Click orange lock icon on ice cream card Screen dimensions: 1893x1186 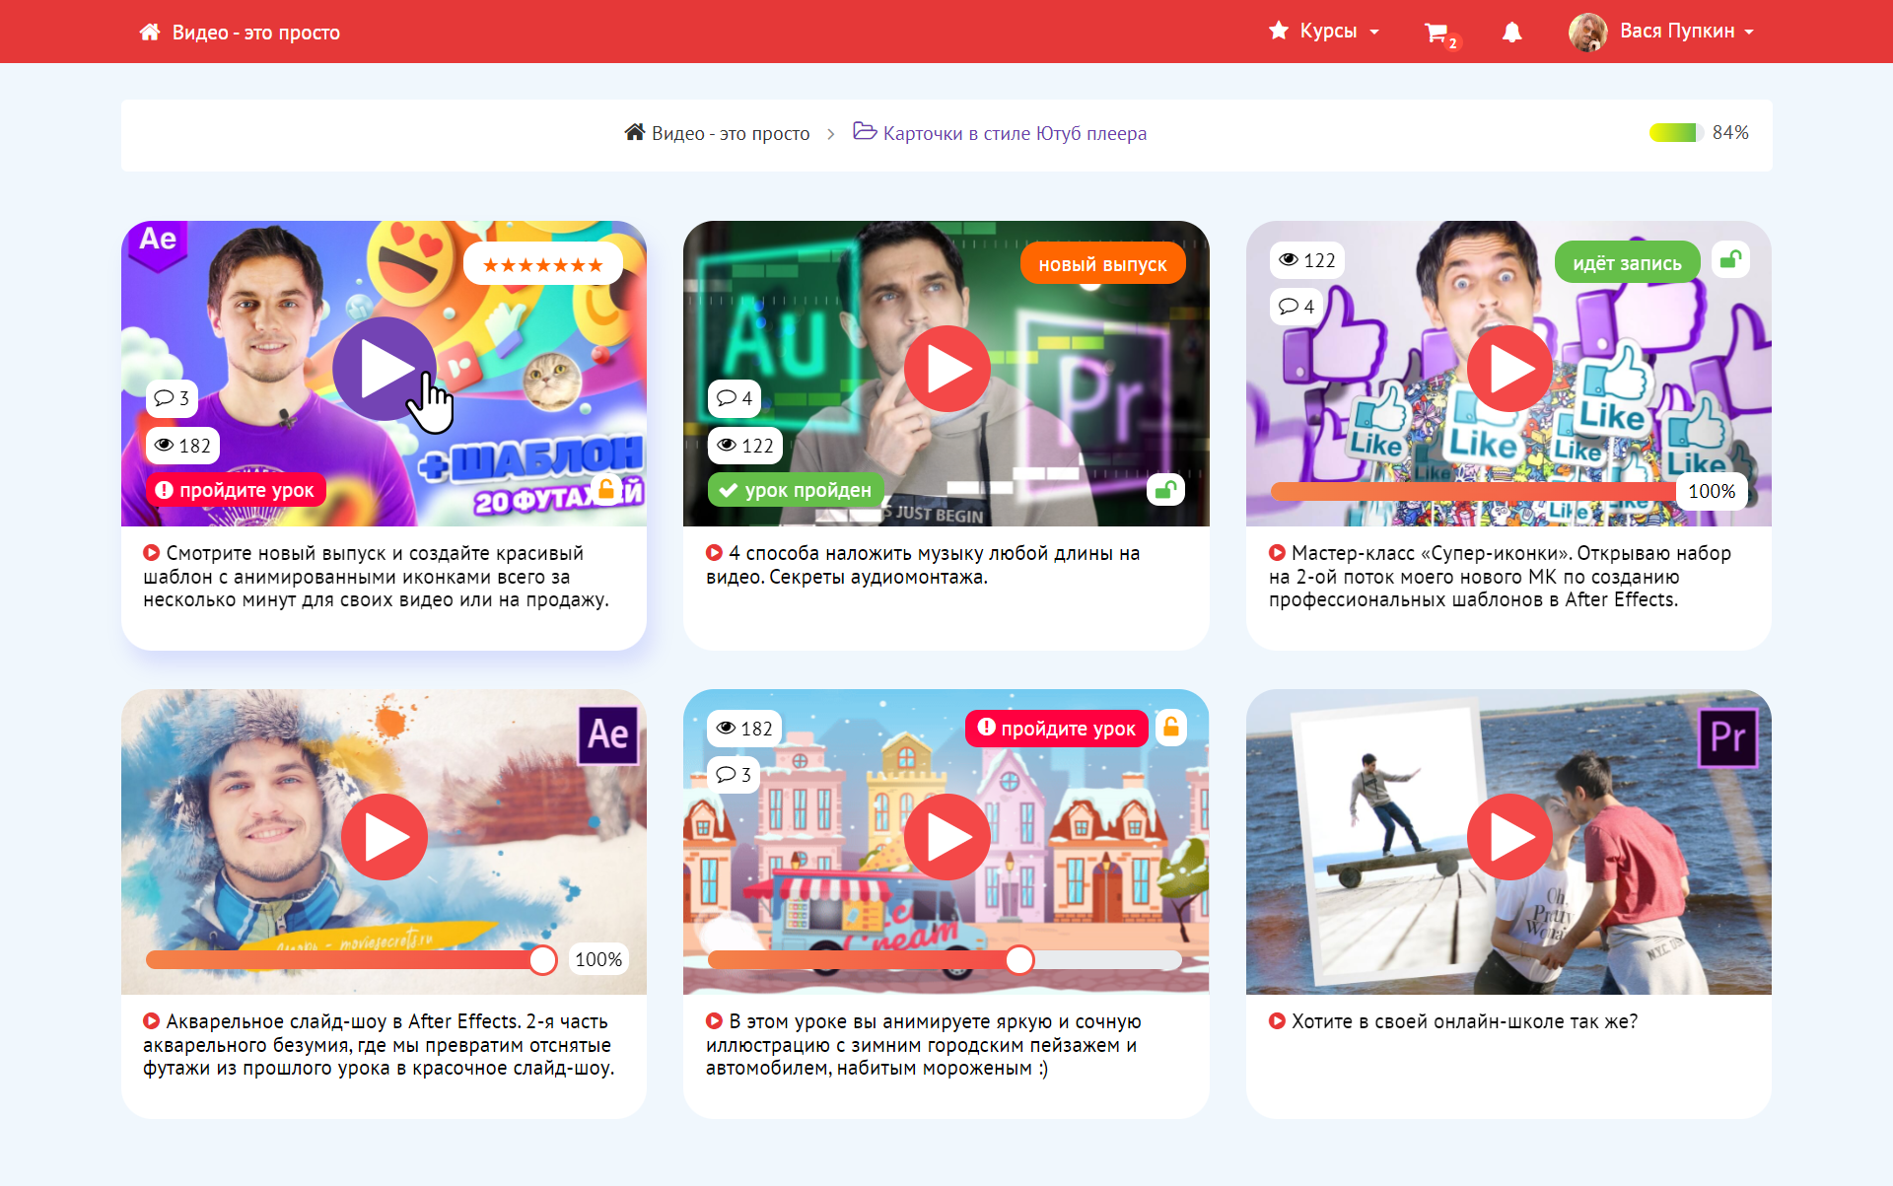1170,728
